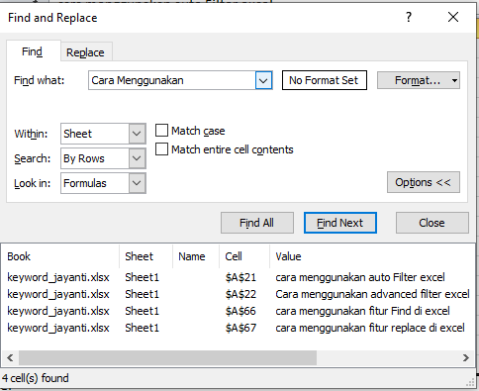Select the result row for cell $A$67
Viewport: 479px width, 391px height.
point(239,328)
